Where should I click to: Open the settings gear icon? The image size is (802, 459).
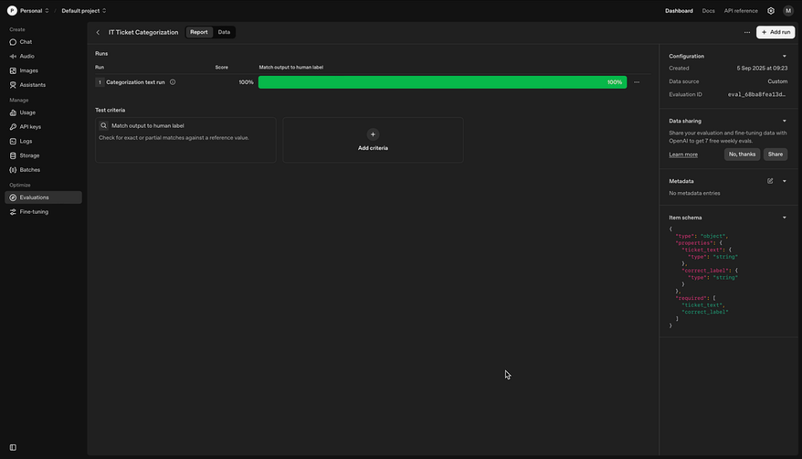(771, 11)
